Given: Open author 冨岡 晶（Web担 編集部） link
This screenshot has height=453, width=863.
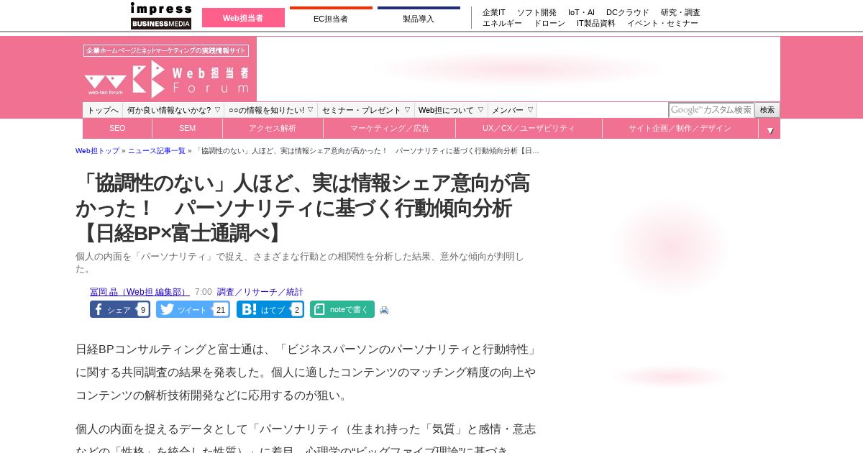Looking at the screenshot, I should click(140, 292).
